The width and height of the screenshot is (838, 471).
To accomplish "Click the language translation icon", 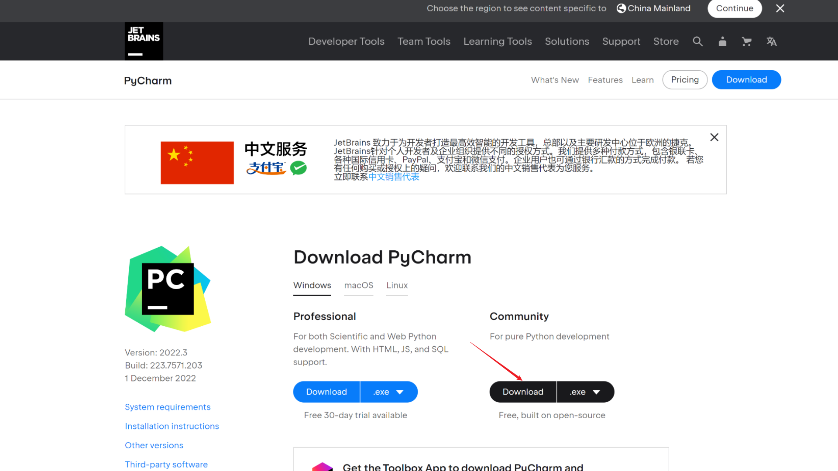I will tap(771, 41).
